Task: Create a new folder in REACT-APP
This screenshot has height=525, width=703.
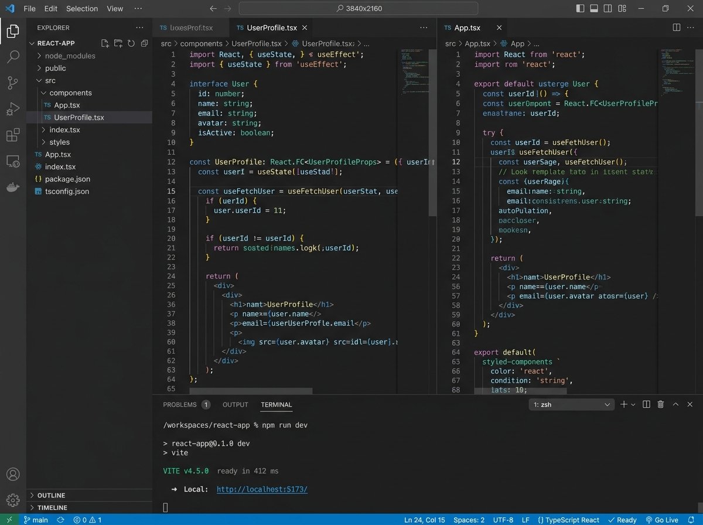Action: (118, 43)
